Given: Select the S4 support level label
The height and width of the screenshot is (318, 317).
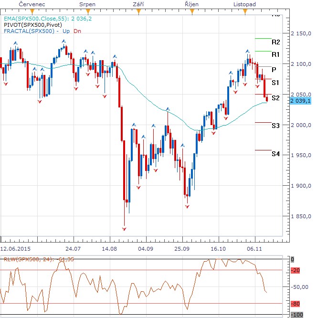Looking at the screenshot, I should [275, 154].
